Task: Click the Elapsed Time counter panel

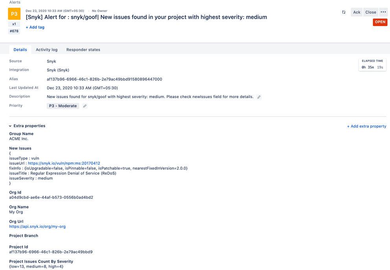Action: (372, 64)
